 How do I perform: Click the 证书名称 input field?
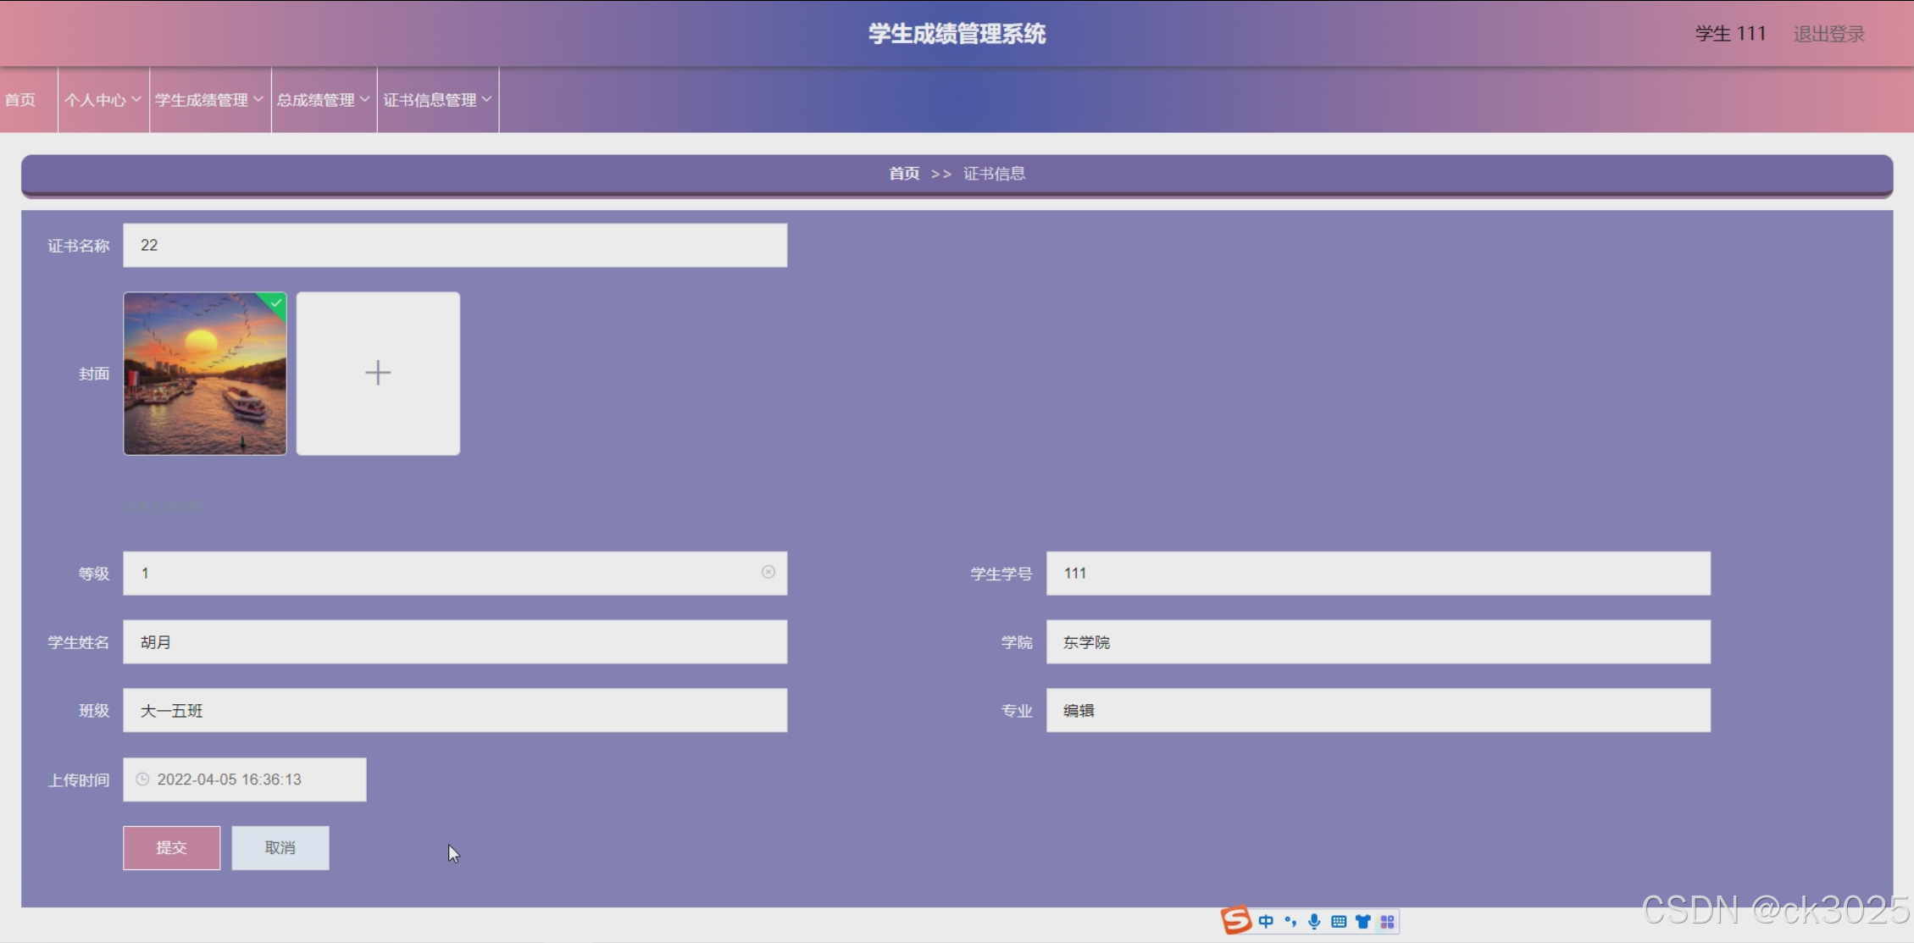(455, 246)
